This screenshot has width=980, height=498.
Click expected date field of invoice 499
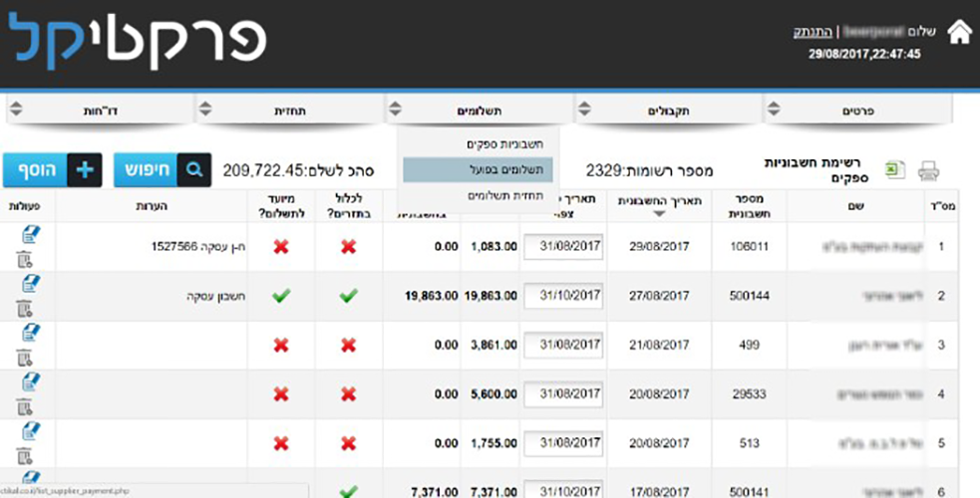[x=563, y=345]
